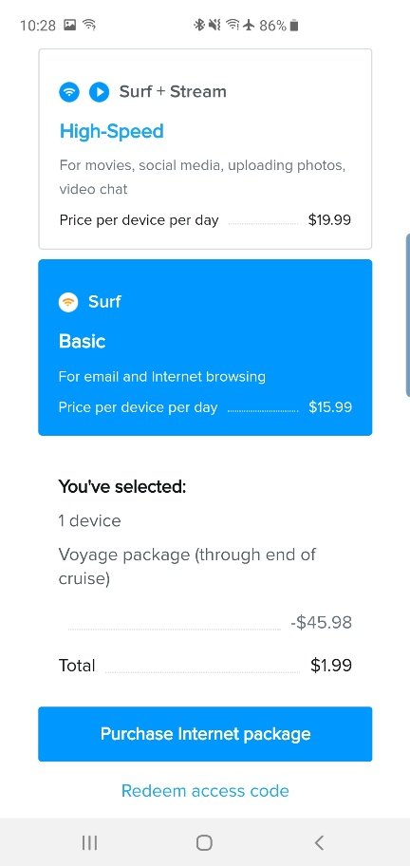Tap the High-Speed plan title
The height and width of the screenshot is (866, 410).
(x=112, y=131)
